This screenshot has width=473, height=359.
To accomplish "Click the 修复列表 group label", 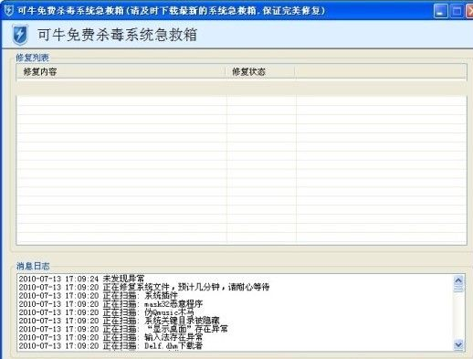I will point(32,58).
